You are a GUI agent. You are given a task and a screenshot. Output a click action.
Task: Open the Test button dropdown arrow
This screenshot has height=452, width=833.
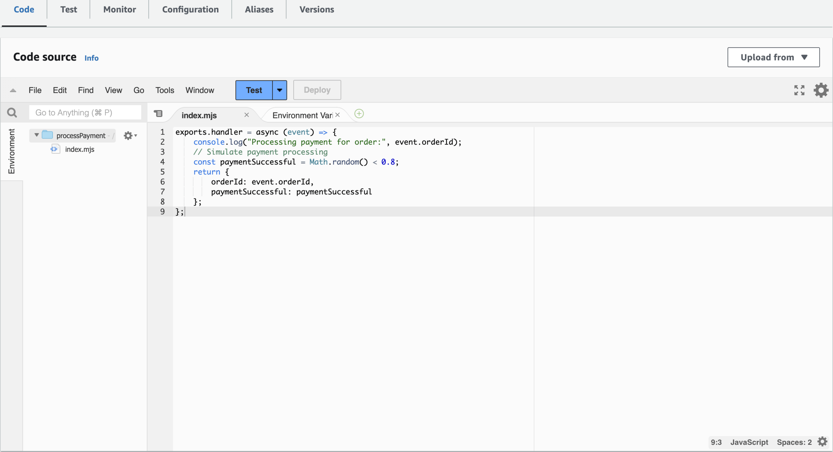point(280,90)
